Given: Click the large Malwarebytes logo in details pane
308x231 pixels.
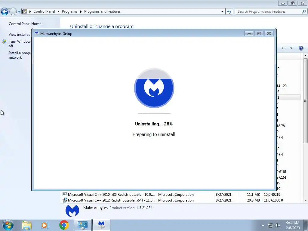Looking at the screenshot, I should click(x=72, y=211).
